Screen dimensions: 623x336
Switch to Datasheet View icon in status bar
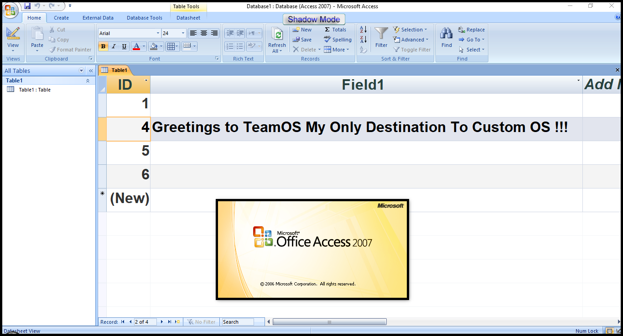click(610, 331)
